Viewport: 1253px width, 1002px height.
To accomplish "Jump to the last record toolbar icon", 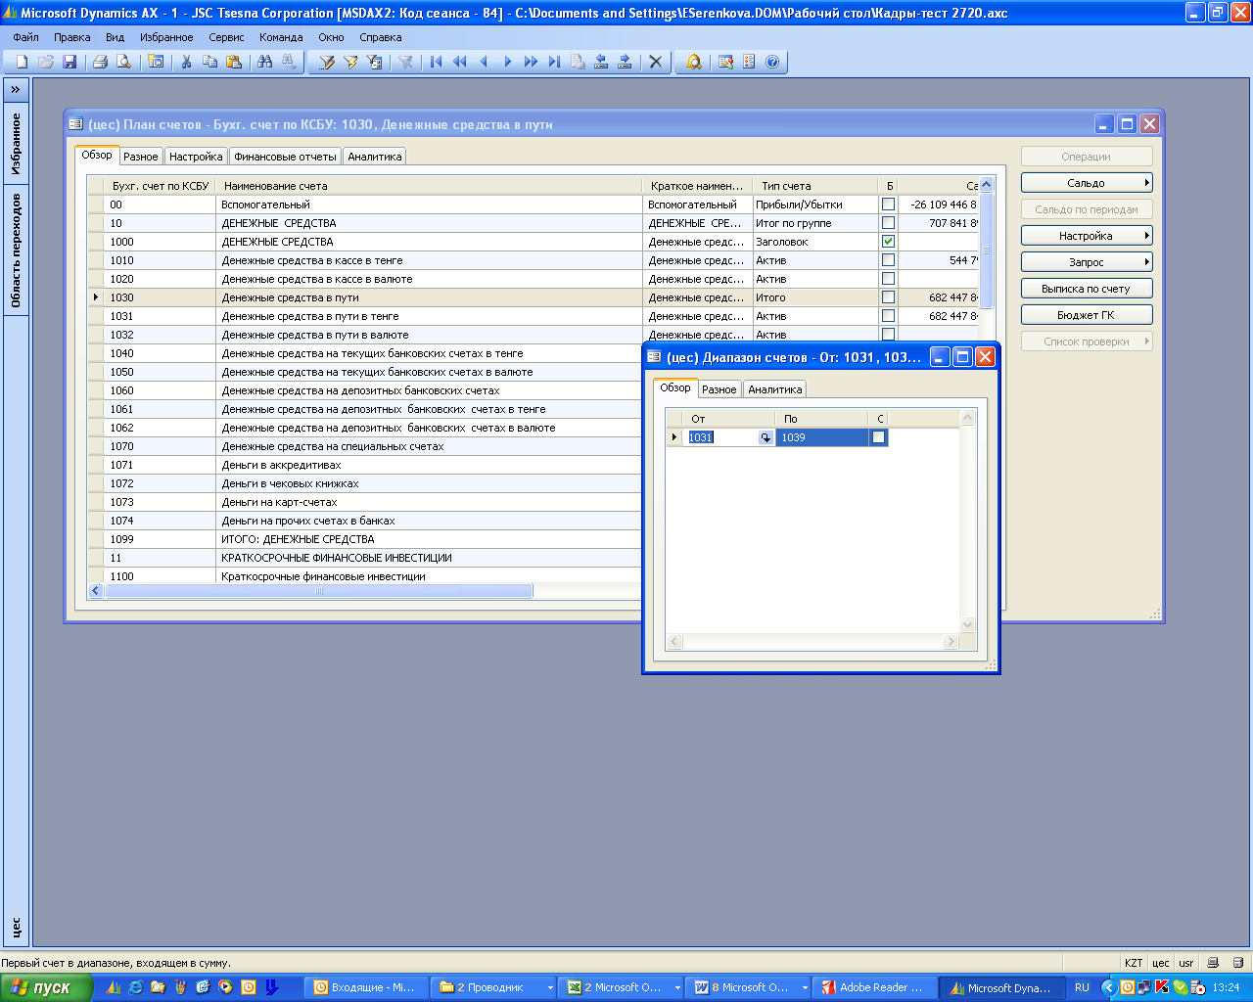I will [x=554, y=62].
